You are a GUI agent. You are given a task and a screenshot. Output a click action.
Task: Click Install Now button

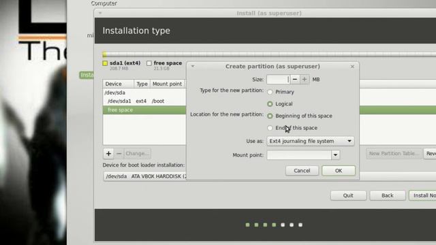pyautogui.click(x=422, y=195)
